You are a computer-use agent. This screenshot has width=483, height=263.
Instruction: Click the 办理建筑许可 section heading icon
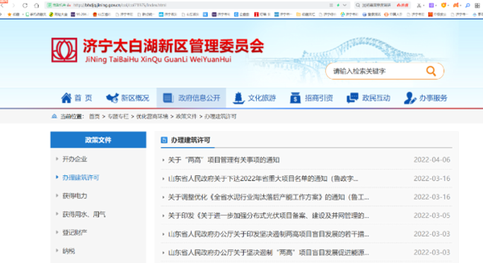164,141
